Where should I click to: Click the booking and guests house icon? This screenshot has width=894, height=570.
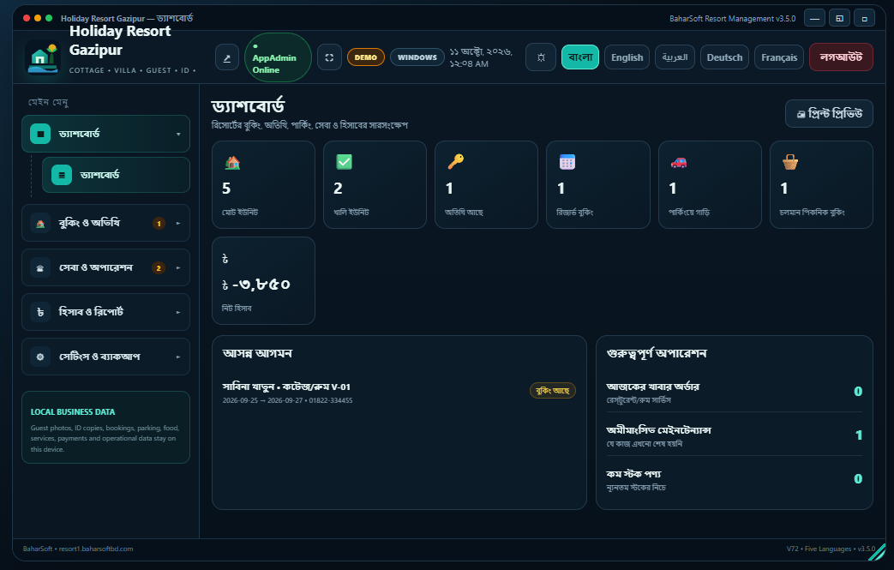pos(40,224)
